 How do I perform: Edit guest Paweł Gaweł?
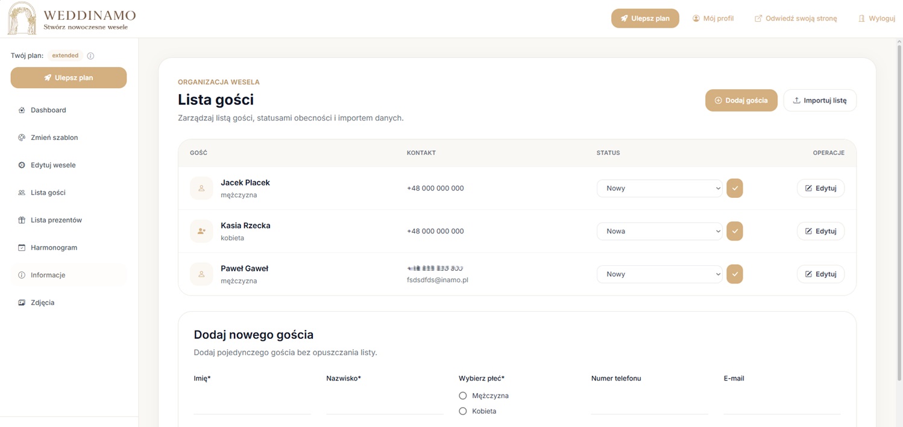point(820,274)
